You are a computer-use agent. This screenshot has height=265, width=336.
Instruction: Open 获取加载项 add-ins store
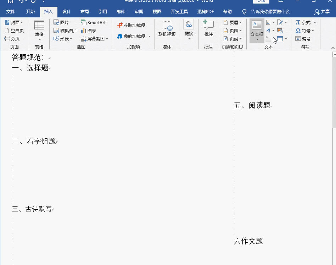point(131,26)
